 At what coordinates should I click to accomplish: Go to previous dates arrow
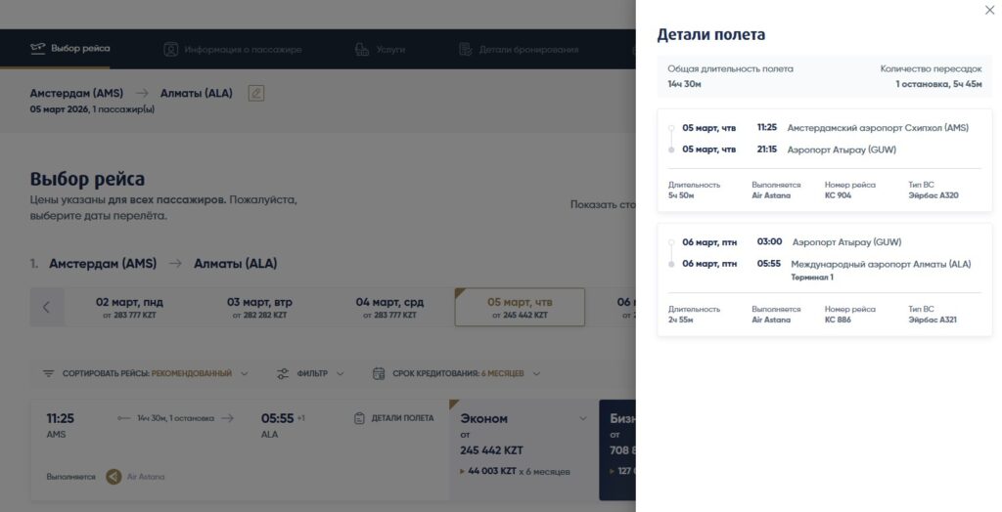(x=46, y=307)
